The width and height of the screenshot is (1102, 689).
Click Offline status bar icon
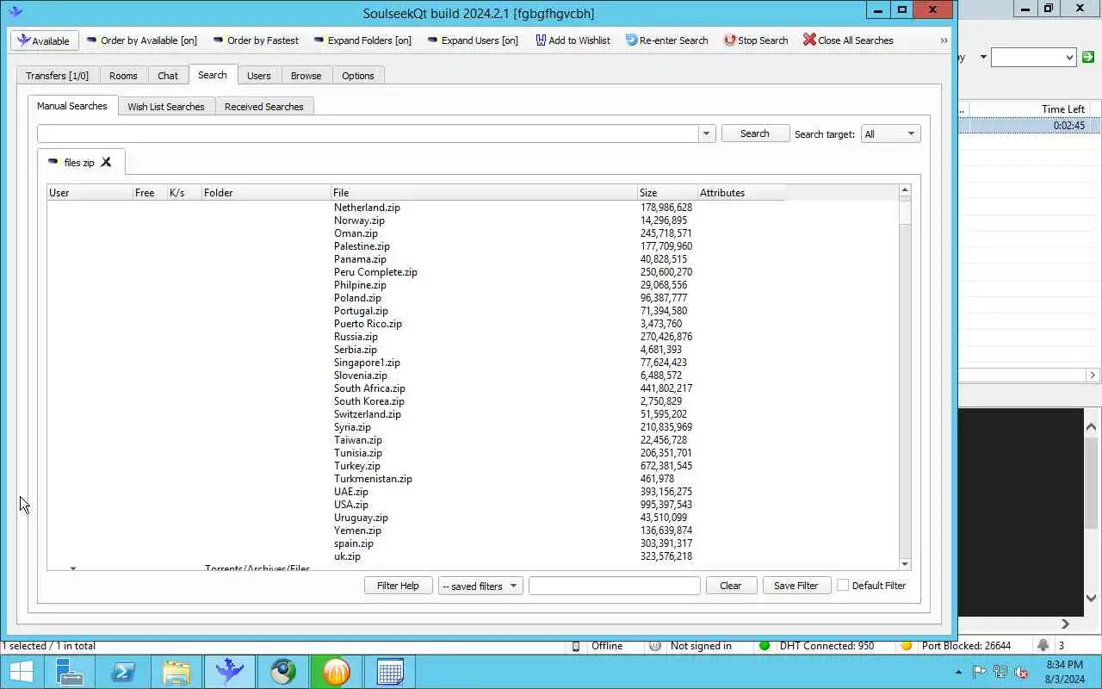[576, 646]
